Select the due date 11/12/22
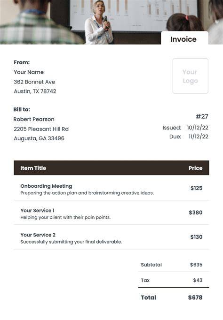223x320 pixels. [199, 137]
